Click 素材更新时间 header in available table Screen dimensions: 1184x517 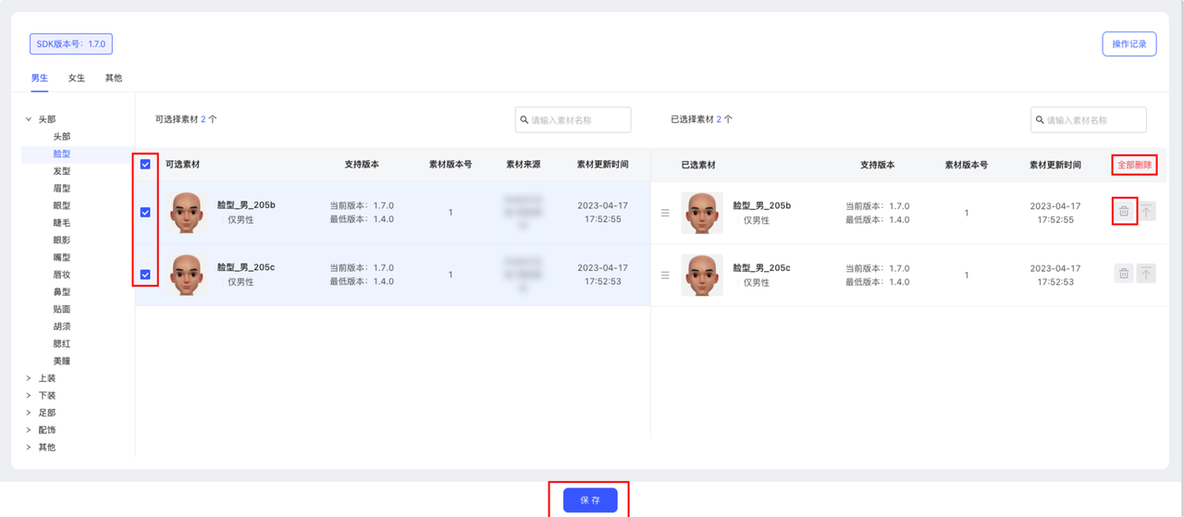tap(602, 165)
